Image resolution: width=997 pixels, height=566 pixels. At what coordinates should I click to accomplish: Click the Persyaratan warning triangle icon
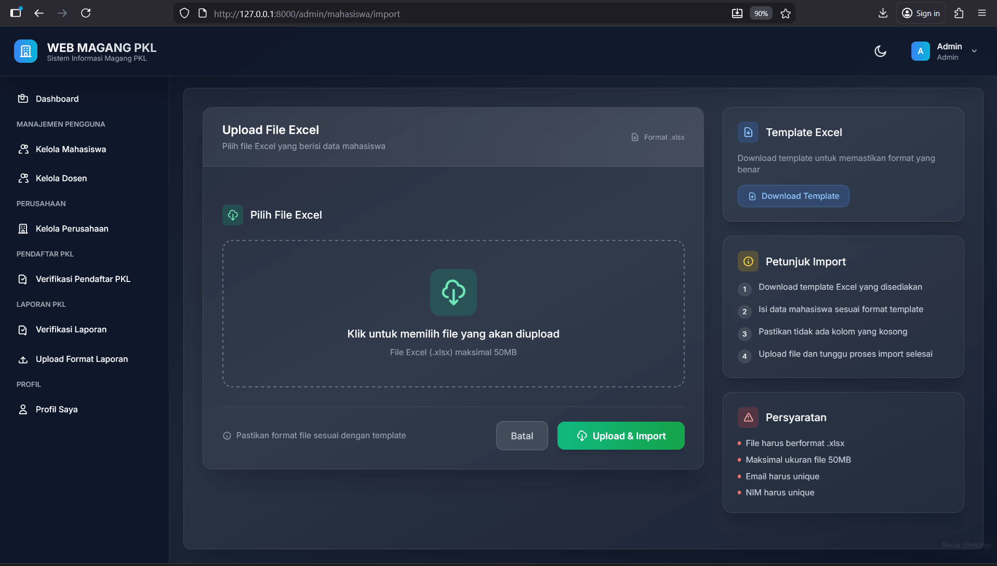(748, 417)
